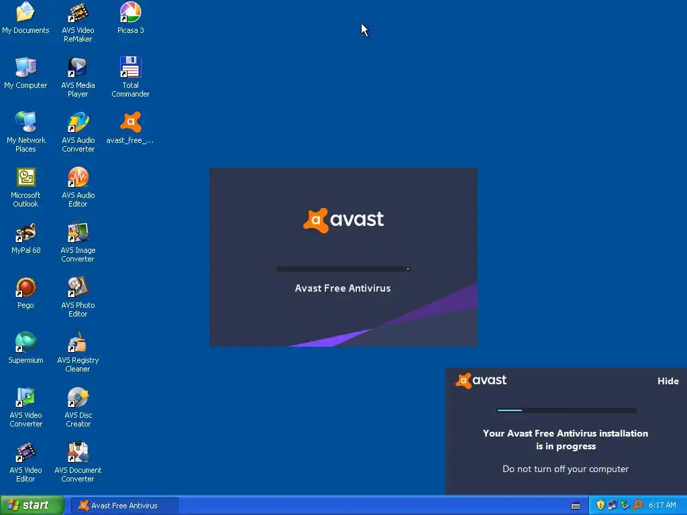This screenshot has height=515, width=687.
Task: Click the My Network Places icon
Action: click(25, 132)
